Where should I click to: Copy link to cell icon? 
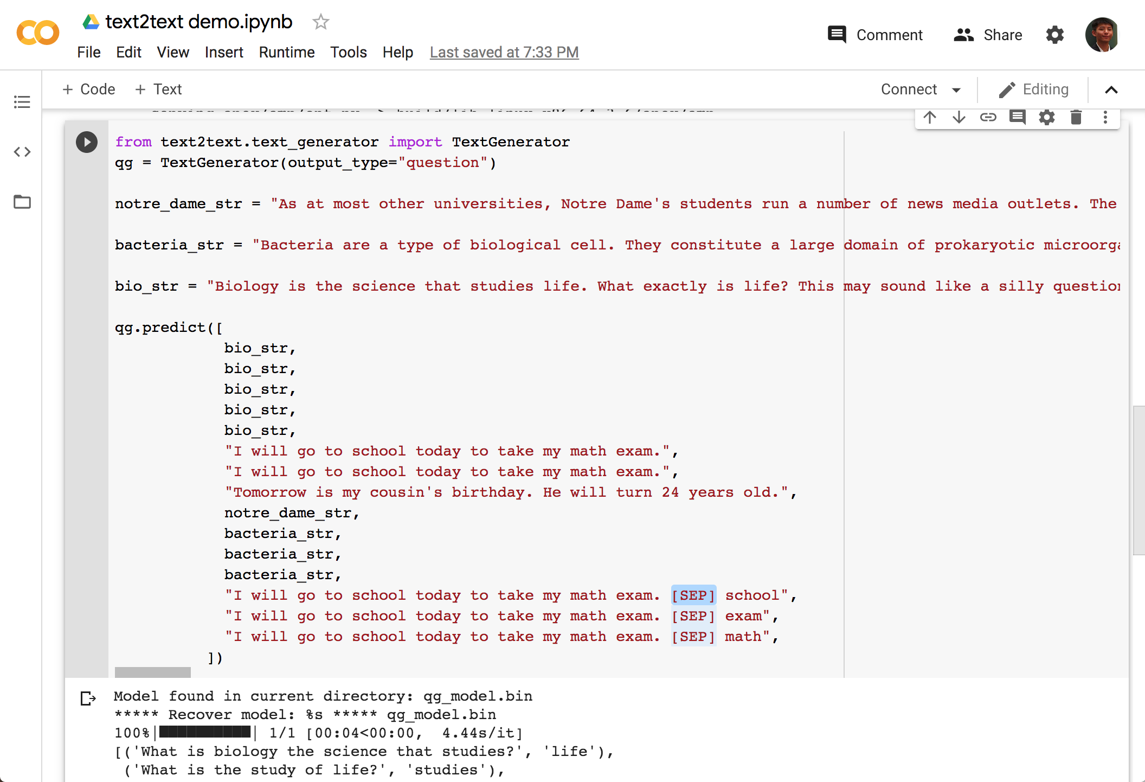(988, 117)
